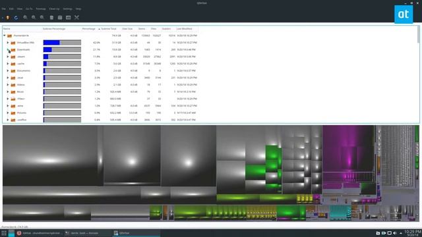The height and width of the screenshot is (237, 422).
Task: Click the terminal window icon in toolbar
Action: (69, 18)
